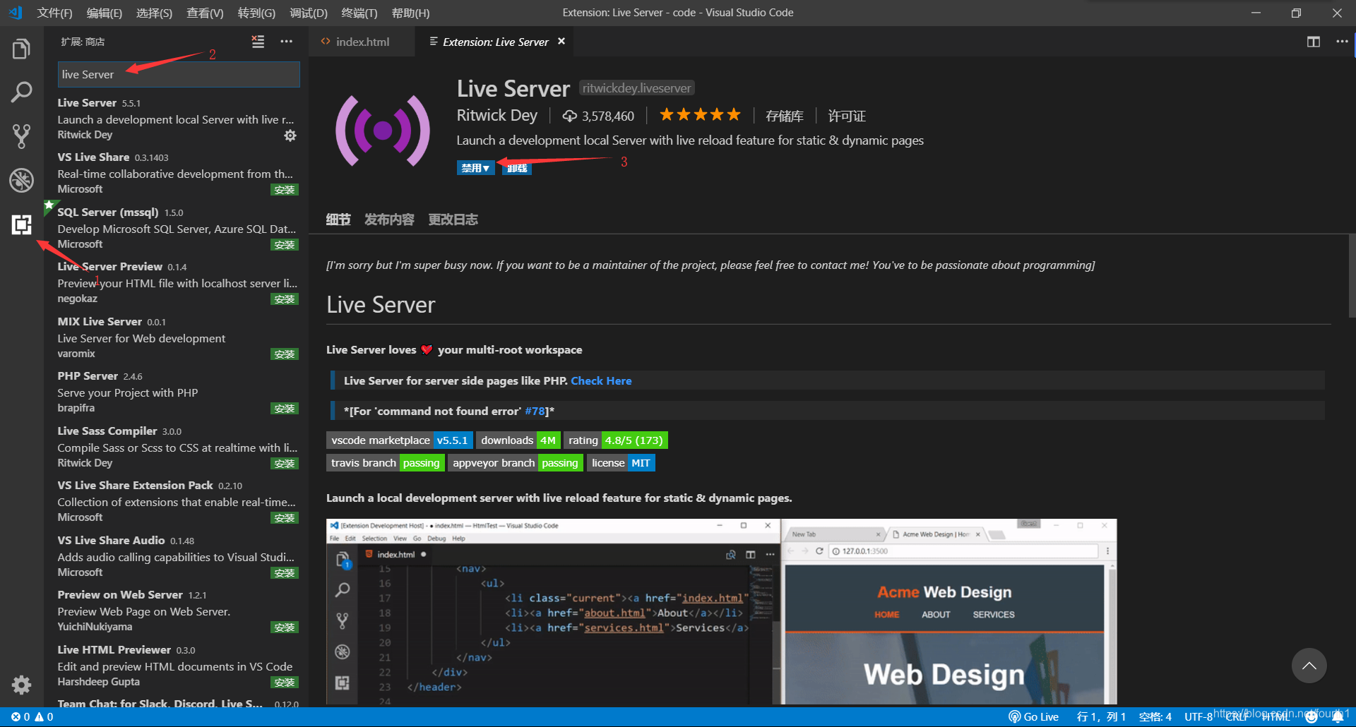Open the 编辑(E) menu

105,13
